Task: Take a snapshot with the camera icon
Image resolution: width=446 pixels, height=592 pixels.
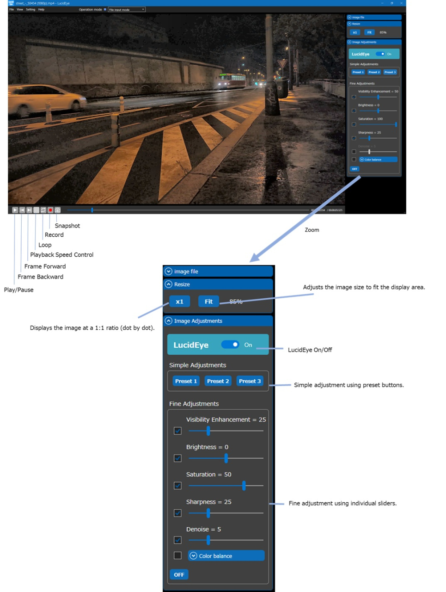Action: click(57, 210)
